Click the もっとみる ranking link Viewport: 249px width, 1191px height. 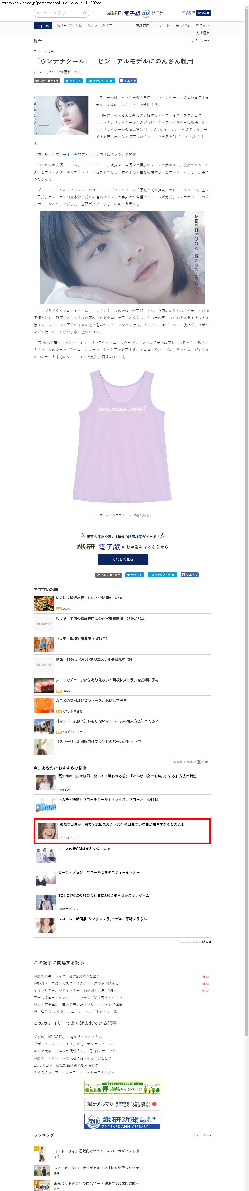(x=201, y=1135)
